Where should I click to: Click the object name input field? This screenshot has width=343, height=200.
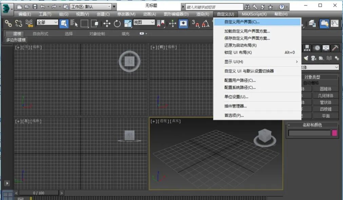(x=309, y=133)
